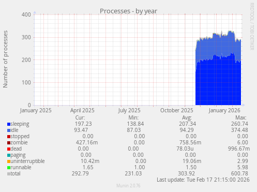
Task: Pick the uninterruptible legend orange swatch
Action: tap(9, 161)
